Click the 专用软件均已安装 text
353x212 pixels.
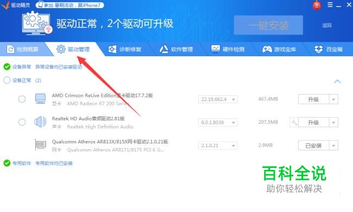(x=54, y=163)
